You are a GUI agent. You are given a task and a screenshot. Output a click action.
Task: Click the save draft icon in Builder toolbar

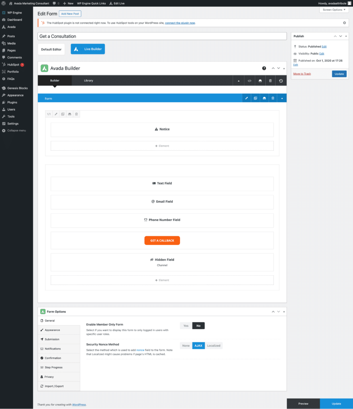coord(261,81)
